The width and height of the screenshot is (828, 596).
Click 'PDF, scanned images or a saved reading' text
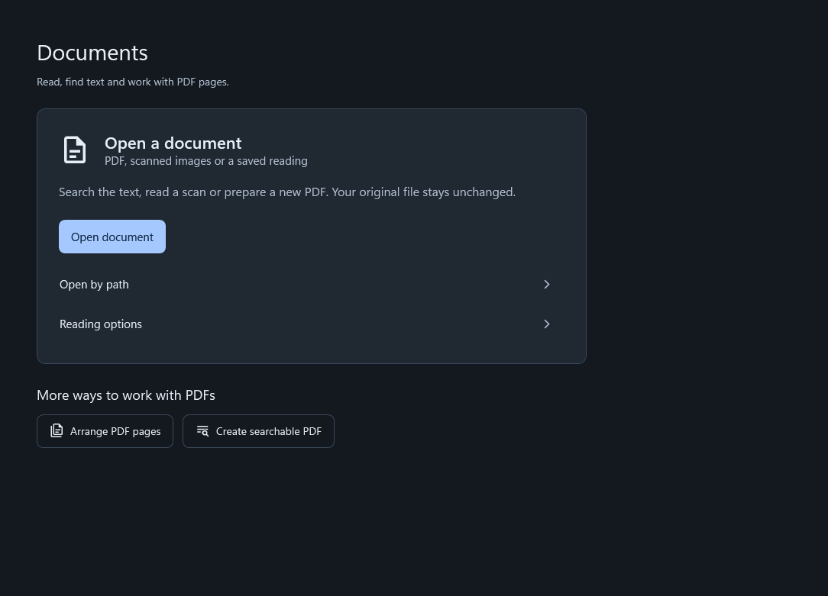tap(206, 161)
